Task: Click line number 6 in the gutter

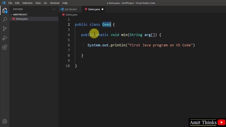Action: [69, 45]
